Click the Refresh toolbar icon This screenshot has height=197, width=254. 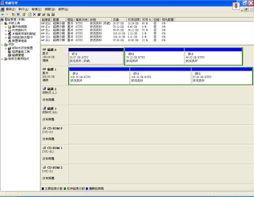tap(30, 15)
